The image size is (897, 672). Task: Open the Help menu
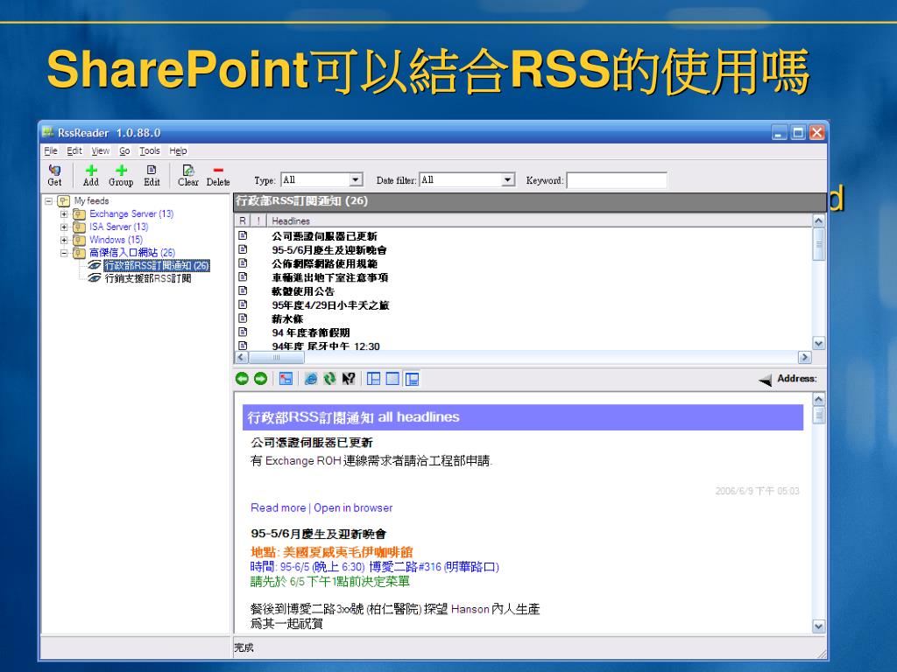[x=178, y=150]
